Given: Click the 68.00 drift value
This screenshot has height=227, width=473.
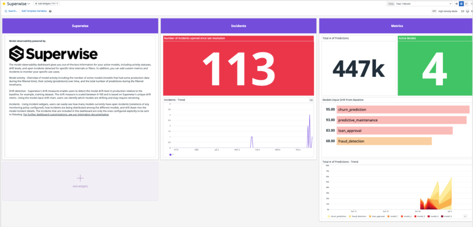Looking at the screenshot, I should click(x=330, y=141).
